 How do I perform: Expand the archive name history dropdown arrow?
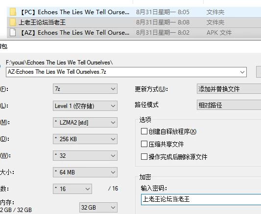(x=242, y=72)
